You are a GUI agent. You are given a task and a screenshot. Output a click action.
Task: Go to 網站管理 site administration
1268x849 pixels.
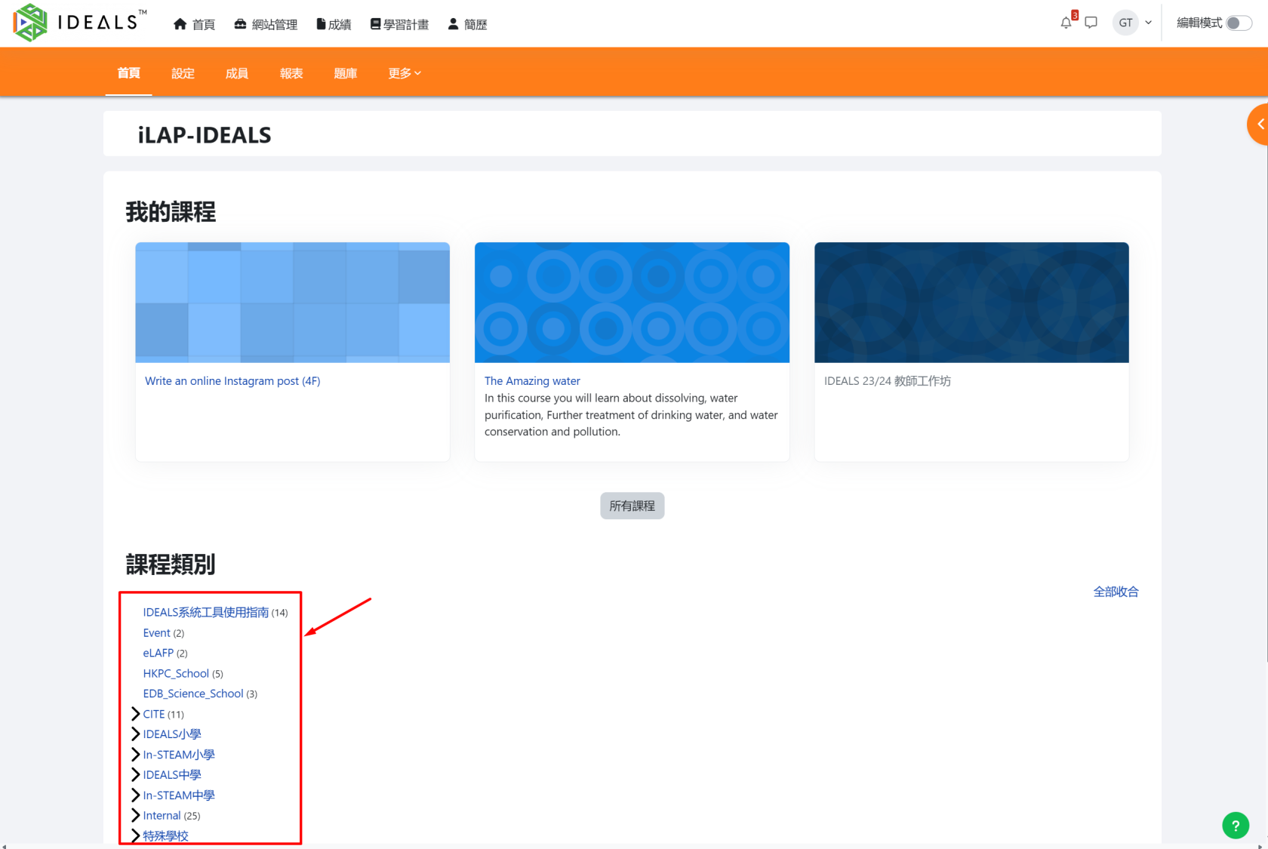(x=266, y=24)
